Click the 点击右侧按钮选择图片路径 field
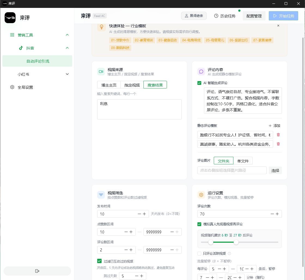Screen dimensions: 305x280 pyautogui.click(x=232, y=170)
